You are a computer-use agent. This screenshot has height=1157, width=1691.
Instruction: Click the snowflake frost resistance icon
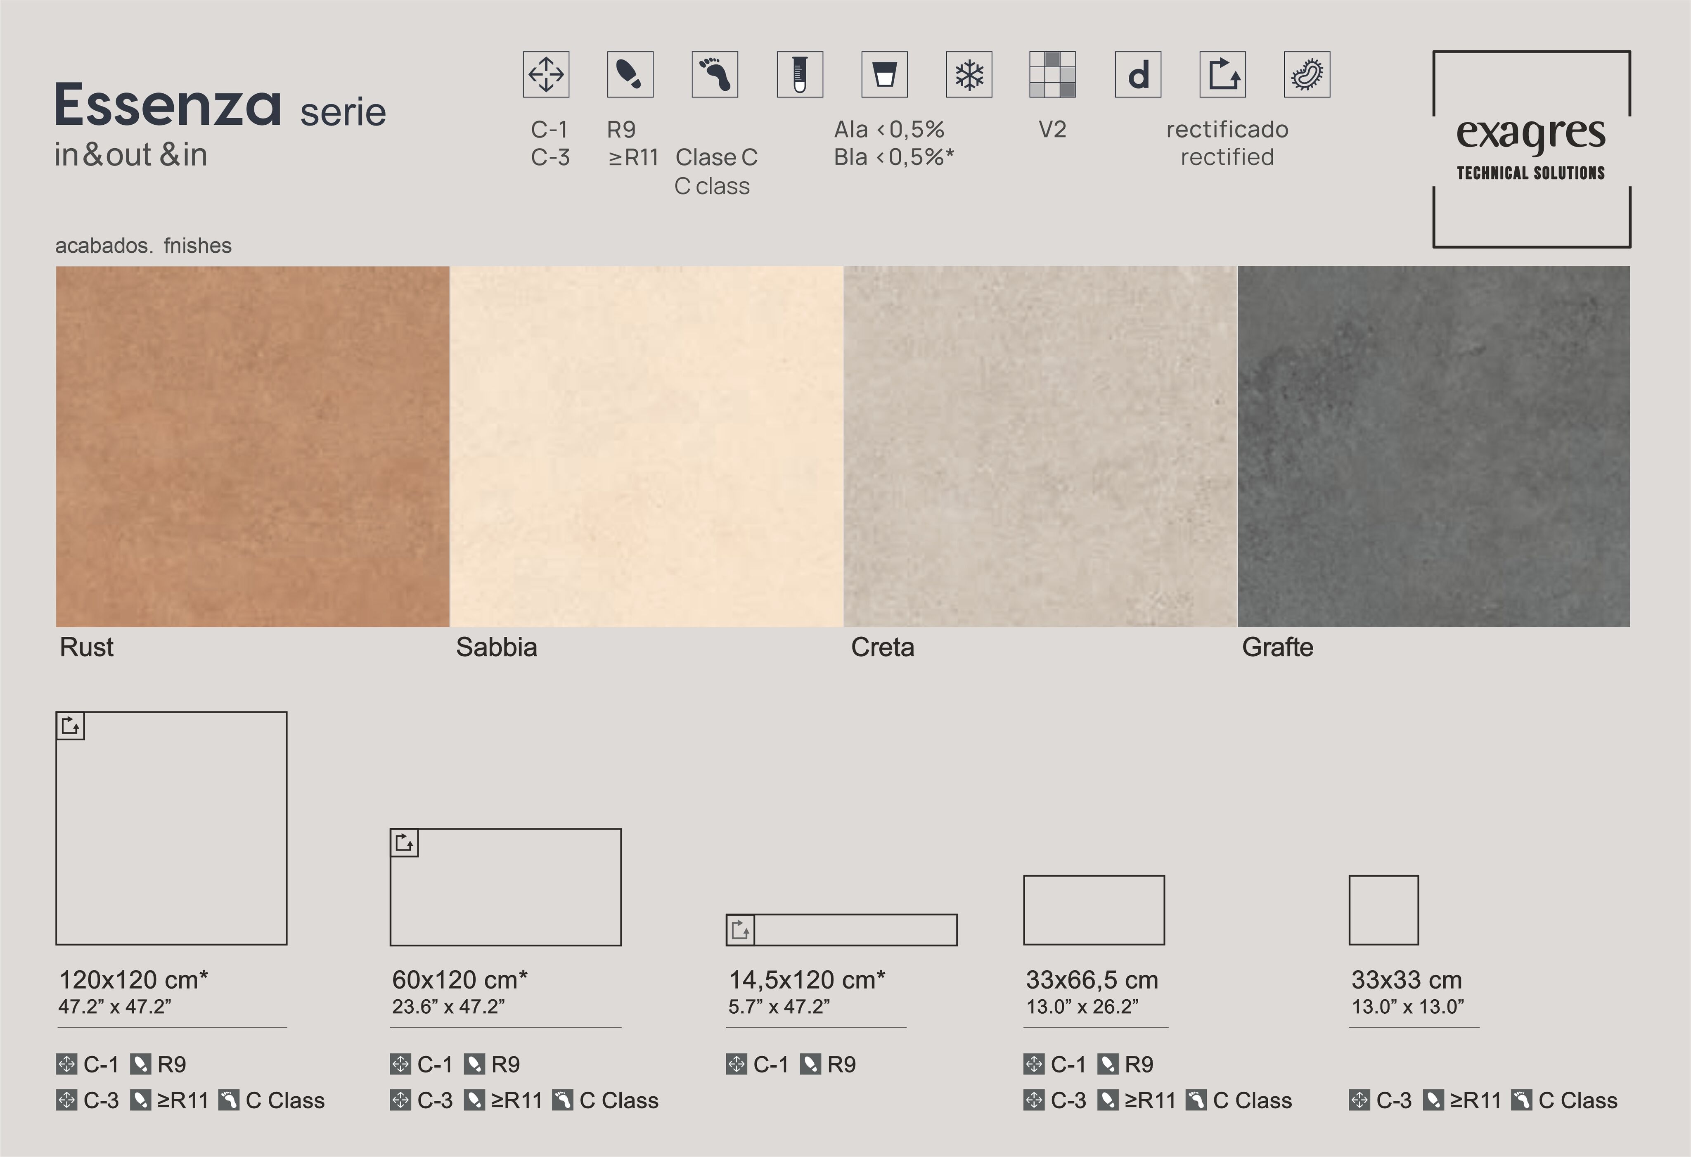click(969, 74)
